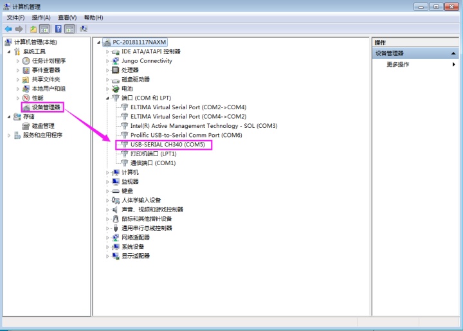Open the 帮助(H) menu
Screen dimensions: 463x331
[94, 18]
